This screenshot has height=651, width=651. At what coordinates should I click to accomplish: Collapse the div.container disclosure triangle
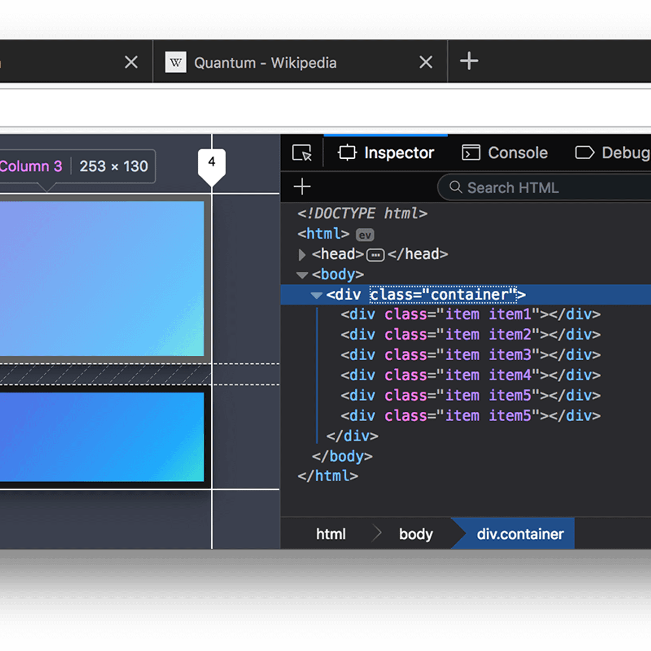(316, 295)
